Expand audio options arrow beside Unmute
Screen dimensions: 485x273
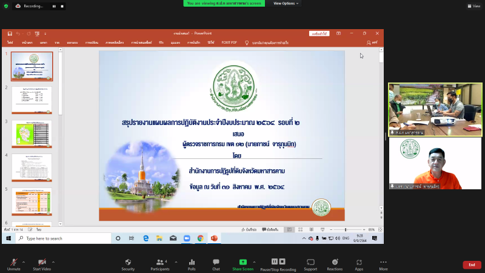pos(24,262)
